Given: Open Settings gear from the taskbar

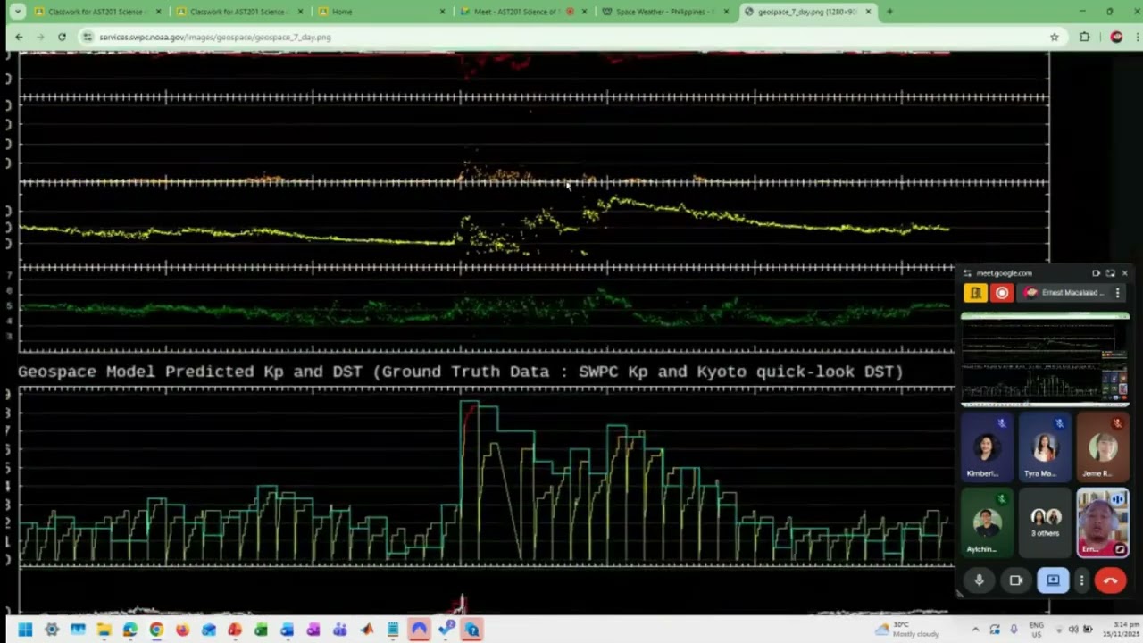Looking at the screenshot, I should [x=52, y=630].
